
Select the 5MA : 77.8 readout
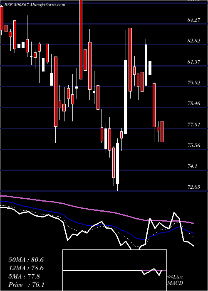tap(24, 276)
